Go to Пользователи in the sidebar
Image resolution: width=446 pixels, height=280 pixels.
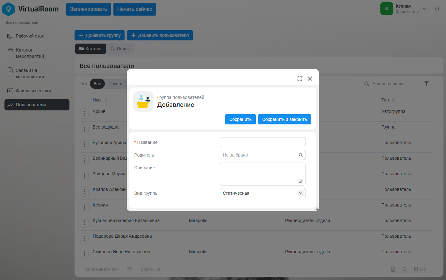[37, 105]
